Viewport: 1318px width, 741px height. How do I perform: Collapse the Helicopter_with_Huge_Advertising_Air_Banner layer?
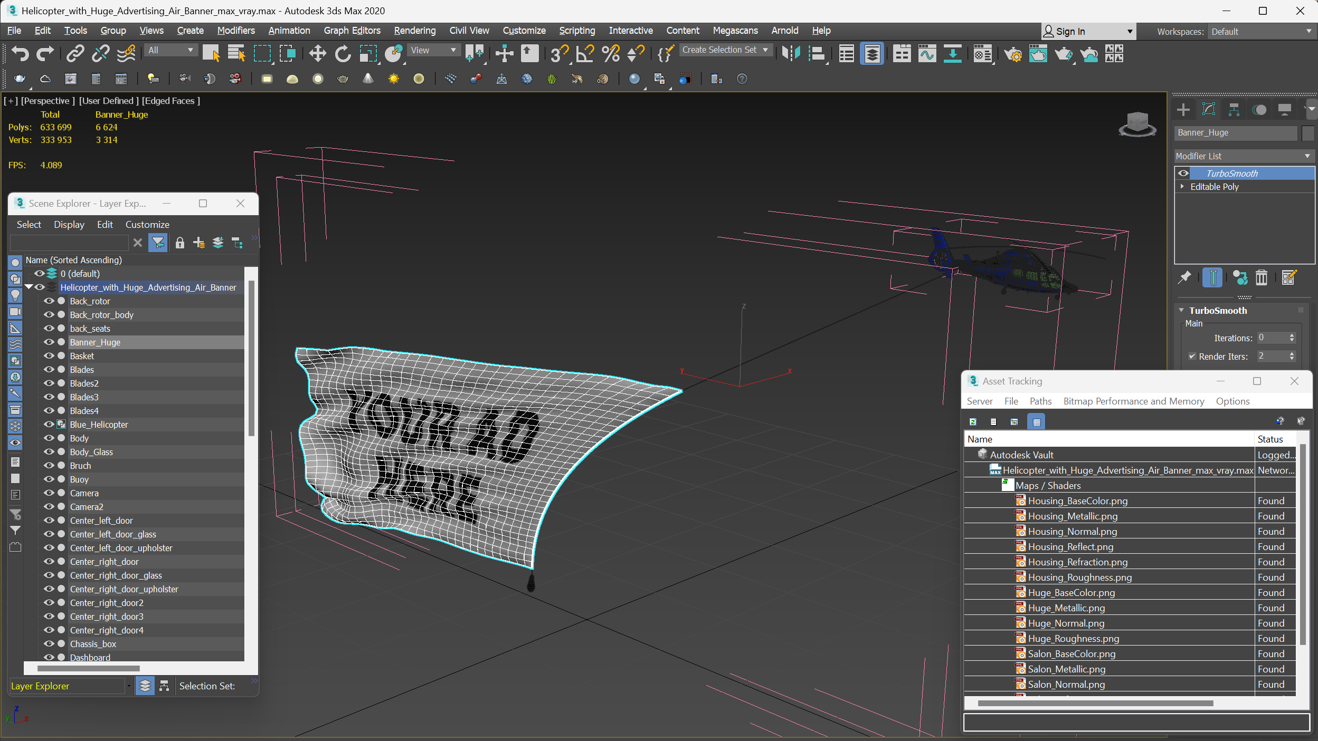pyautogui.click(x=29, y=287)
